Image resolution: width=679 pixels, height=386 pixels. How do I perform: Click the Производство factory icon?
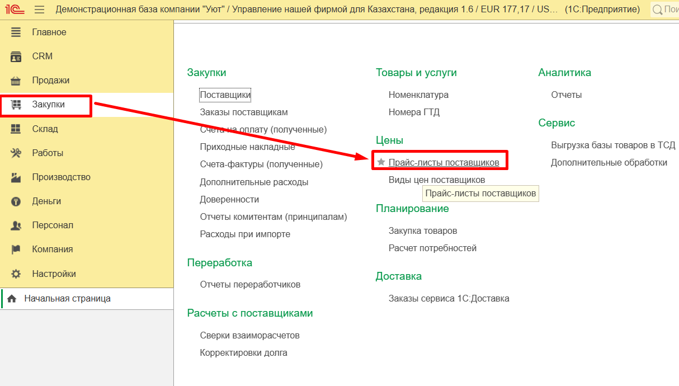tap(16, 177)
